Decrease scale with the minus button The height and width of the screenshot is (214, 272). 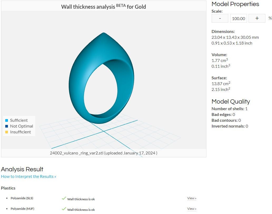pyautogui.click(x=220, y=18)
